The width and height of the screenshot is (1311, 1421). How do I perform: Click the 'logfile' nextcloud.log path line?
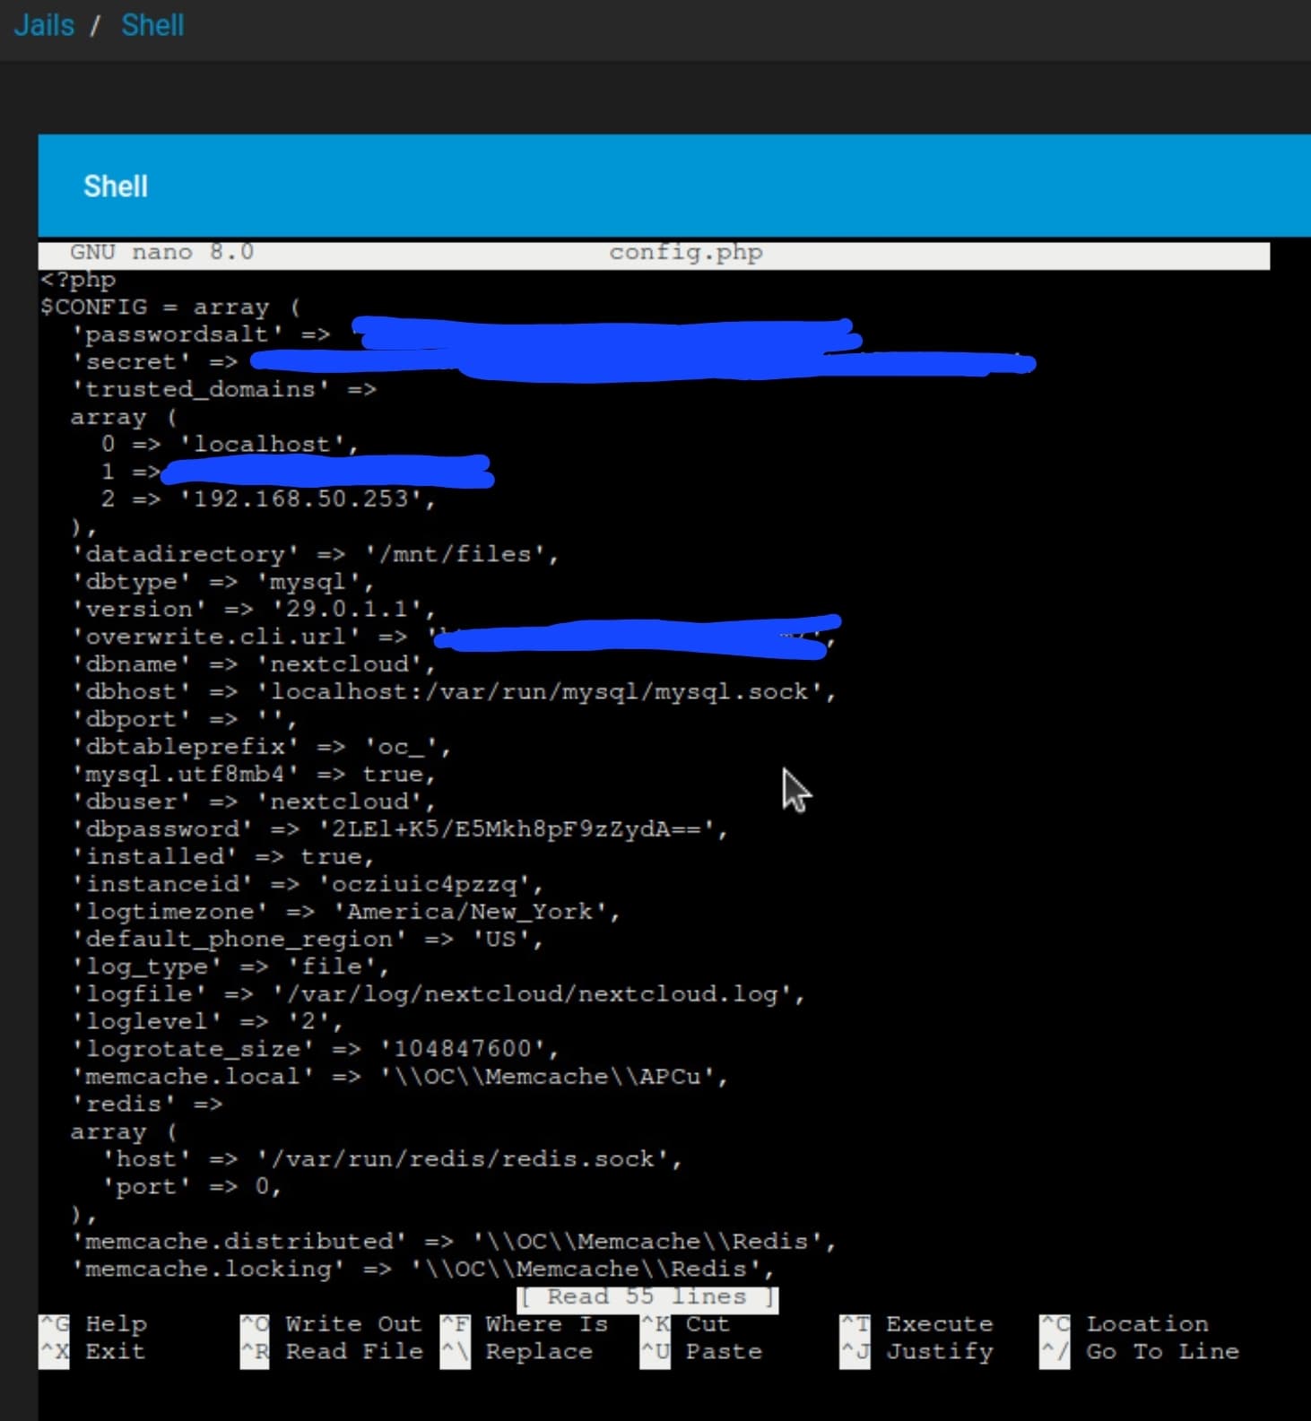pos(438,993)
